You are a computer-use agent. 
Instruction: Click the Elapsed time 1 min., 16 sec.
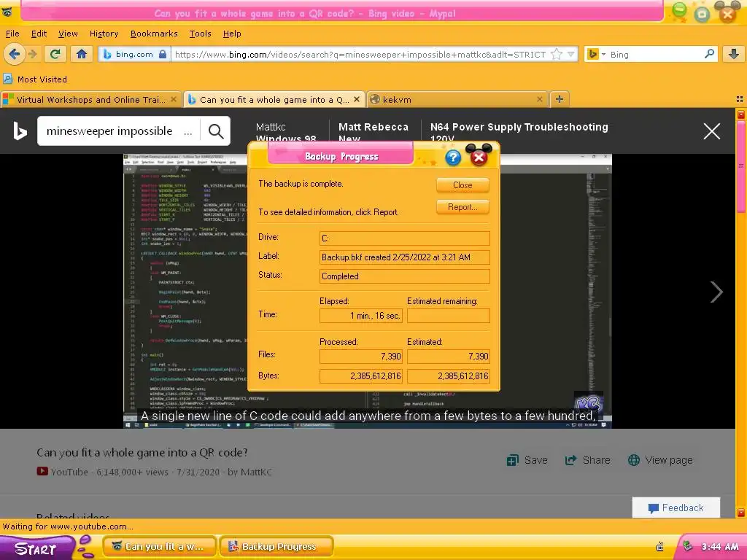(x=361, y=316)
